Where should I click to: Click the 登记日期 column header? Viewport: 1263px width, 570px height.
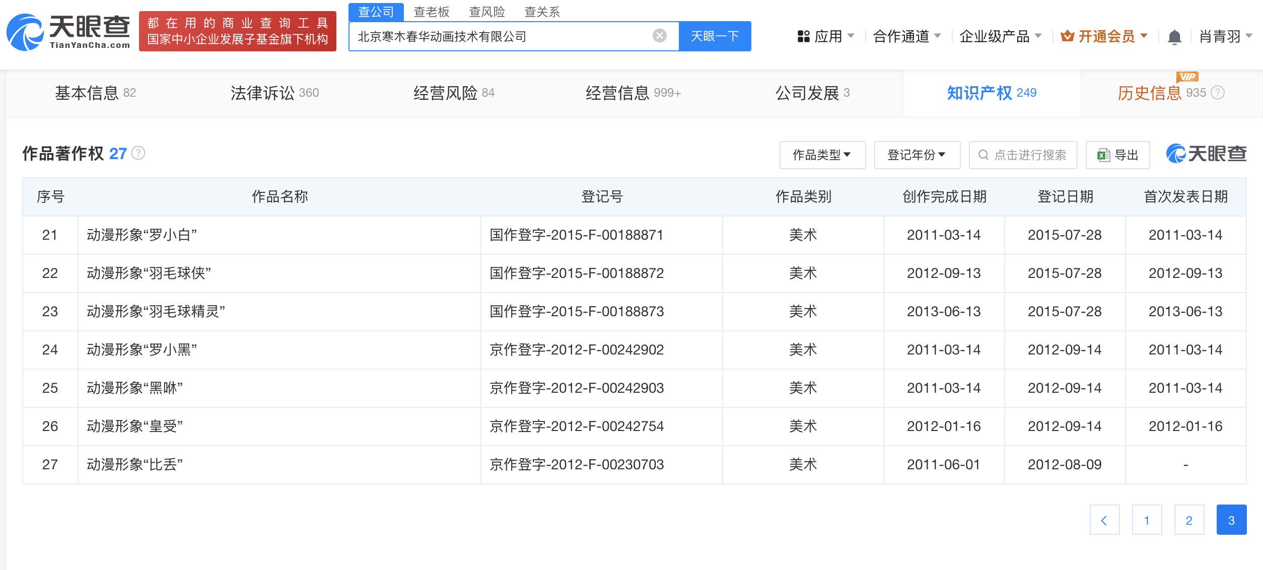pyautogui.click(x=1065, y=197)
